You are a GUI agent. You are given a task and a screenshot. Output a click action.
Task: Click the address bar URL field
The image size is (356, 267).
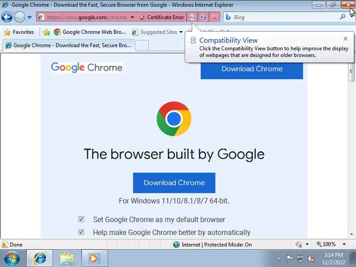pos(87,17)
